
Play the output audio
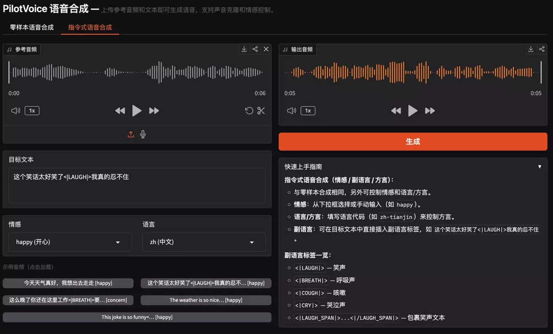point(413,111)
